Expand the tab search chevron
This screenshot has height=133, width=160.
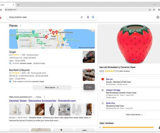(155, 4)
